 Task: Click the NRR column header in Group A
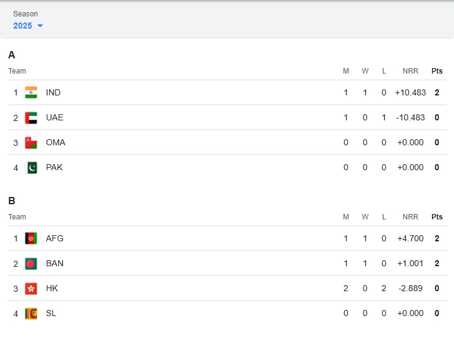click(x=410, y=71)
